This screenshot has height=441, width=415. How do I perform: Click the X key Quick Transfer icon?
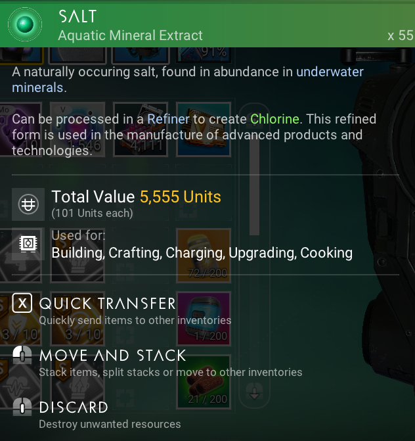(x=22, y=303)
